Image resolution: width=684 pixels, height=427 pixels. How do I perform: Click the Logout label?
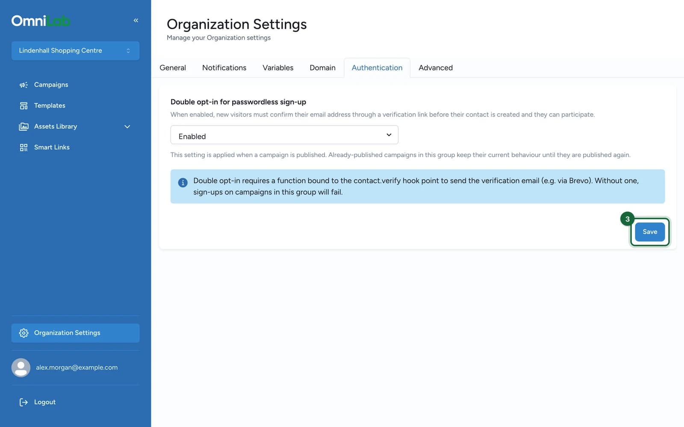[45, 402]
